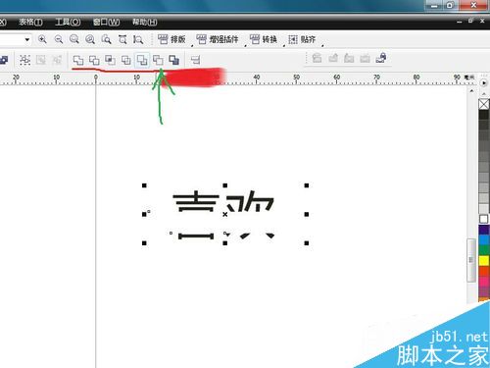The height and width of the screenshot is (368, 490).
Task: Create boundary around selected objects icon
Action: pos(173,60)
